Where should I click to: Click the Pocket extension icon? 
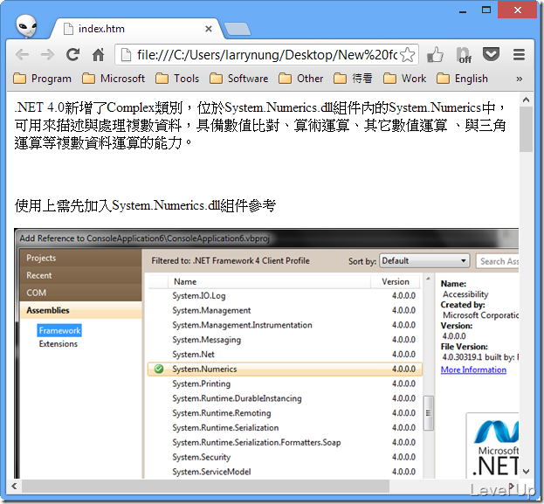click(491, 54)
